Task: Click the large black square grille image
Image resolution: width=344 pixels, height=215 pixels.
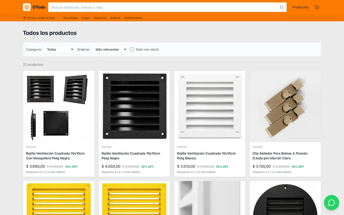Action: tap(134, 106)
